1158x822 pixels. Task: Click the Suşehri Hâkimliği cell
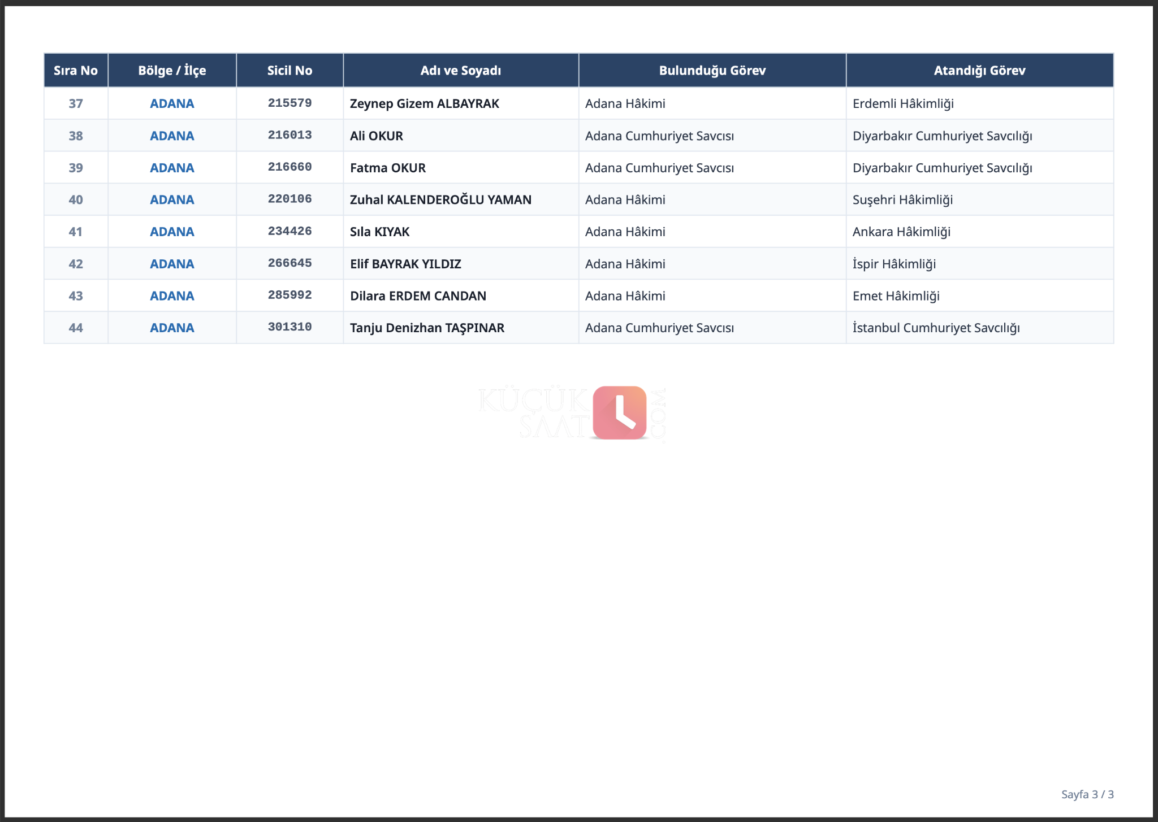pos(979,199)
